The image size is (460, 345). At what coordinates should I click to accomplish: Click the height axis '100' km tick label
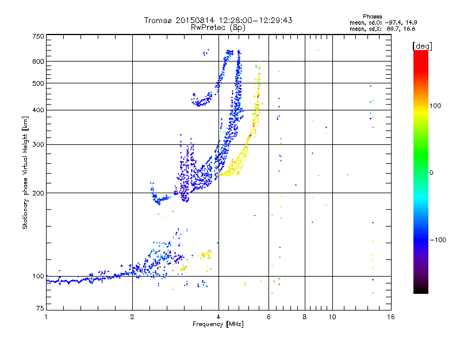[38, 277]
